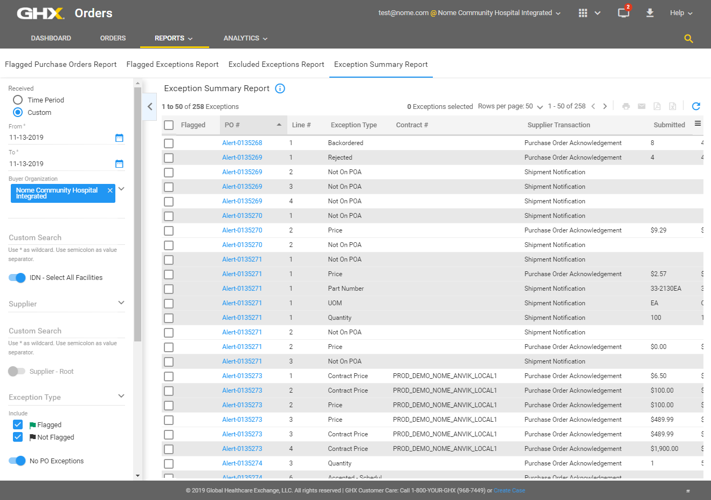Toggle IDN - Select All Facilities switch

click(x=17, y=278)
